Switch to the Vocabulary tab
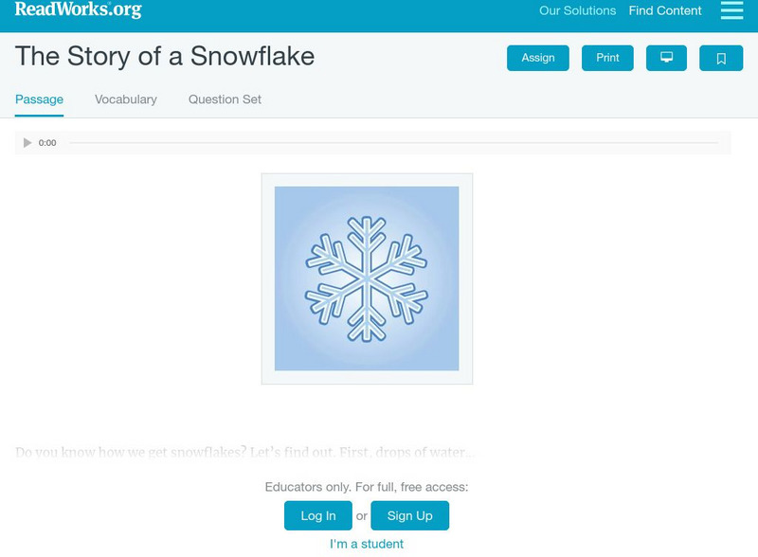758x557 pixels. (x=126, y=99)
